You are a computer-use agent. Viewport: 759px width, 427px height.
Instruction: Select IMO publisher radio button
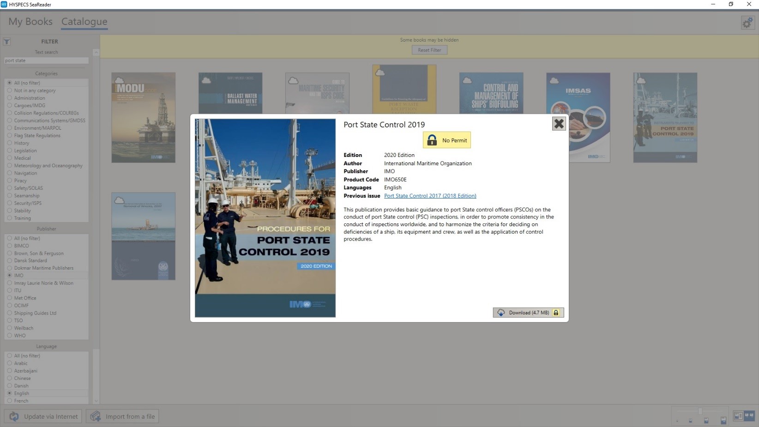click(x=9, y=275)
